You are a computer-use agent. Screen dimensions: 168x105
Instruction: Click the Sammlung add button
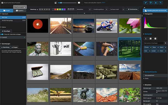click(x=5, y=47)
